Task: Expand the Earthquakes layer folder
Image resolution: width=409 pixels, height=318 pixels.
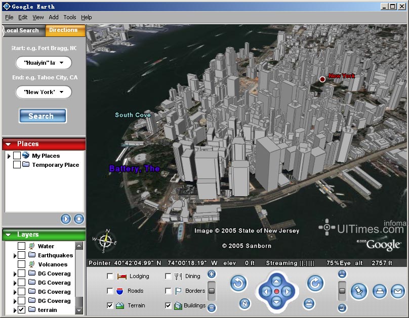Action: coord(15,255)
